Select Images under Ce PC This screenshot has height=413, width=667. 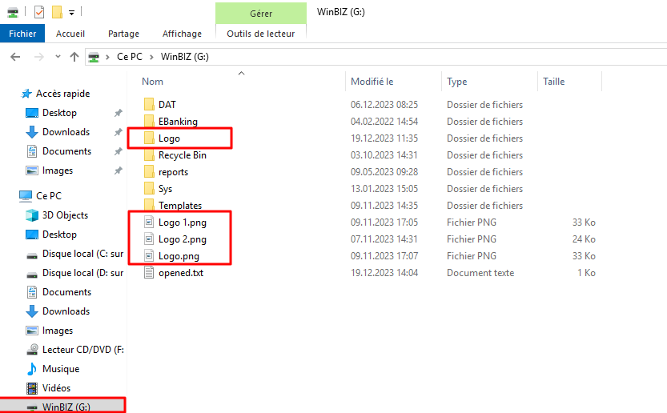click(58, 331)
